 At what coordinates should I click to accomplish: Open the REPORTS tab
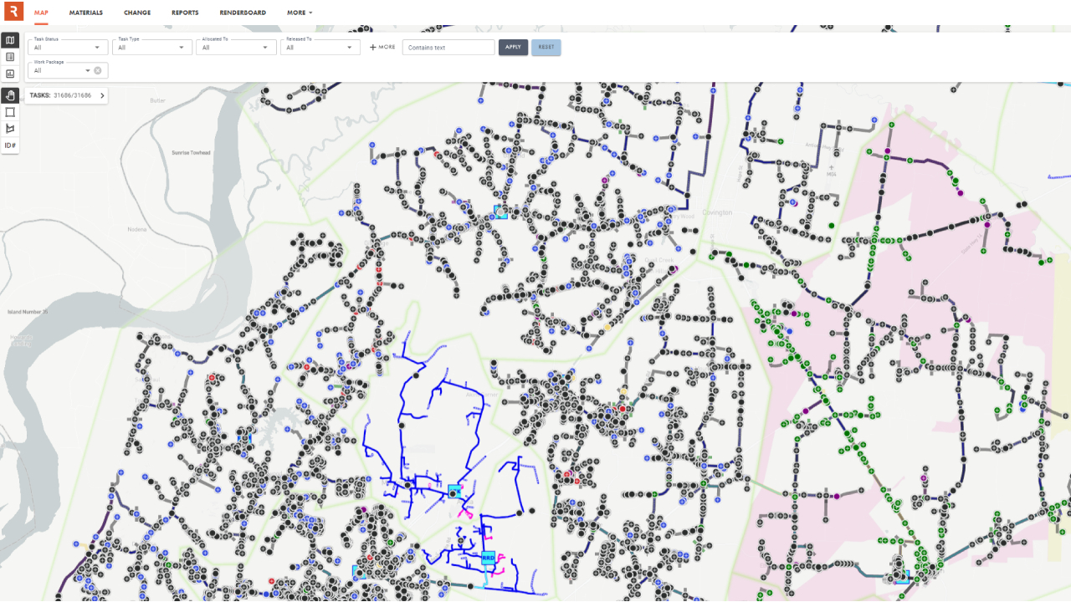click(185, 13)
